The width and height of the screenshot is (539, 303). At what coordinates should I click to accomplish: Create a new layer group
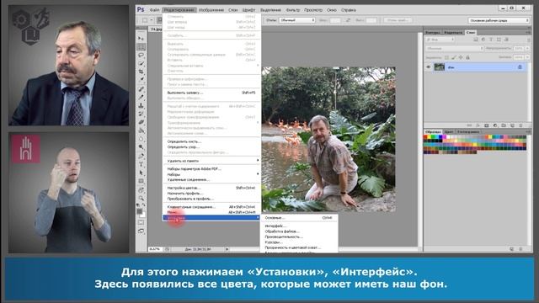504,125
